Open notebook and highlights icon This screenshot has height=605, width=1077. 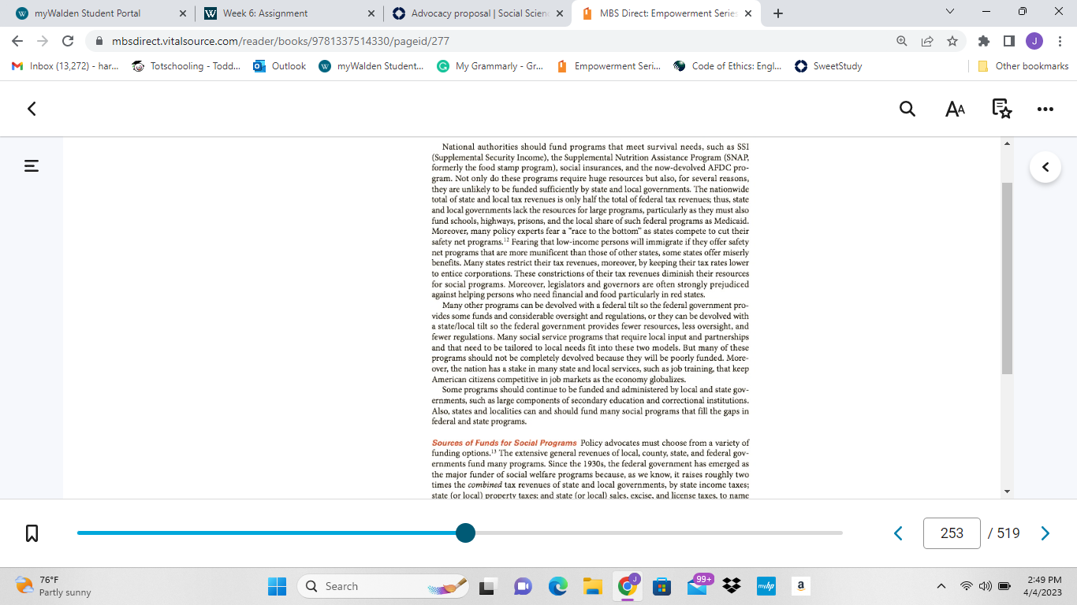[1001, 109]
